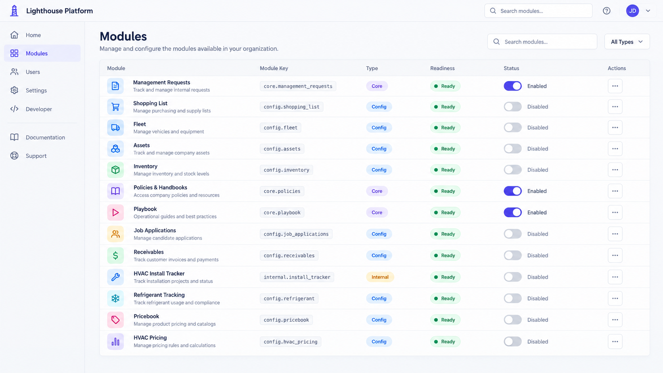Click the Pricebook tag icon
This screenshot has width=663, height=373.
(115, 320)
